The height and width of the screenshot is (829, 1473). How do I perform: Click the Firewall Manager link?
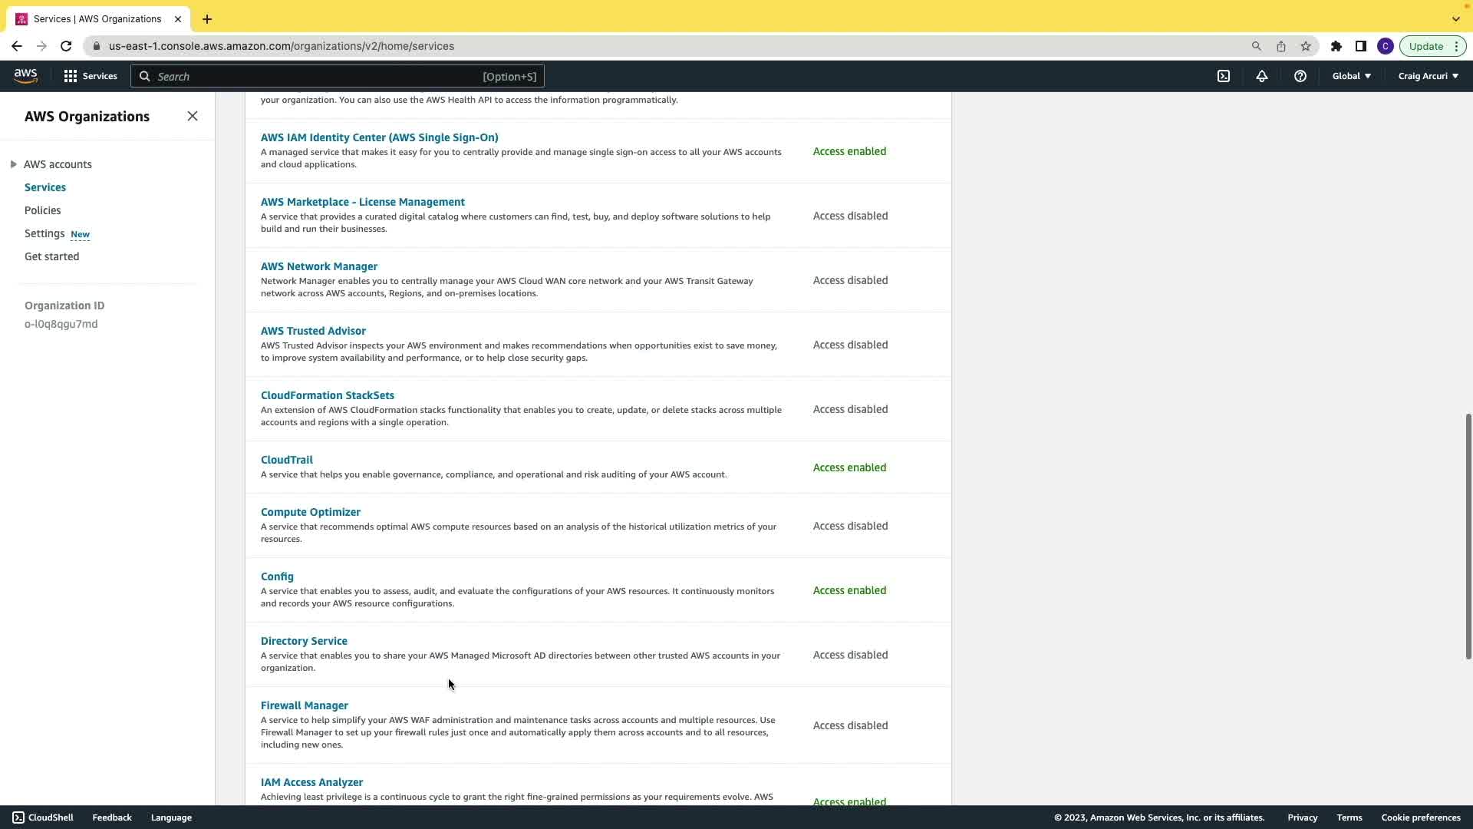[x=304, y=705]
